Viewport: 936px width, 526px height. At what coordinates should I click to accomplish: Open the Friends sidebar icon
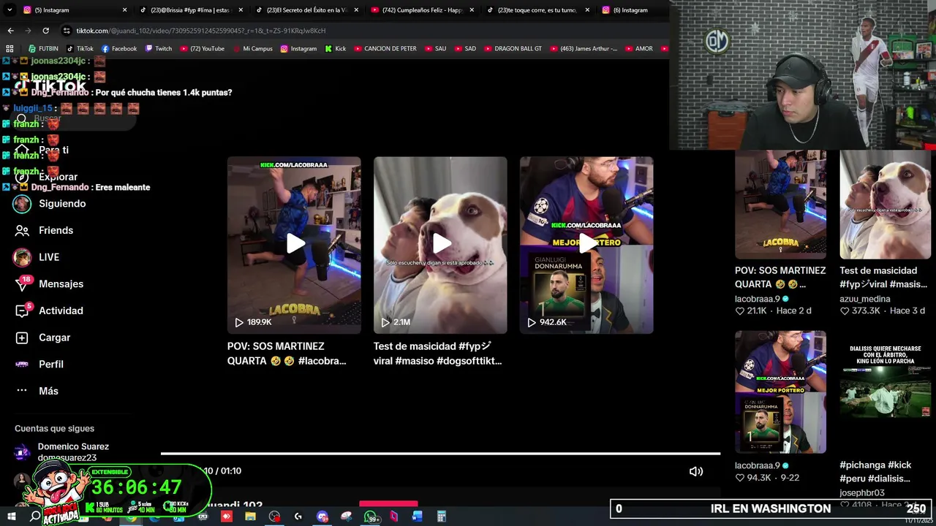(22, 230)
